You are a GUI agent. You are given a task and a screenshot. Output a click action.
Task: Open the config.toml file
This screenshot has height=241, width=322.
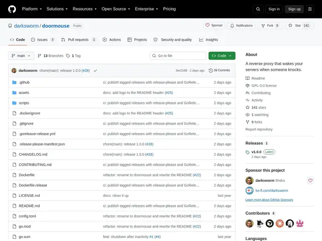[27, 216]
